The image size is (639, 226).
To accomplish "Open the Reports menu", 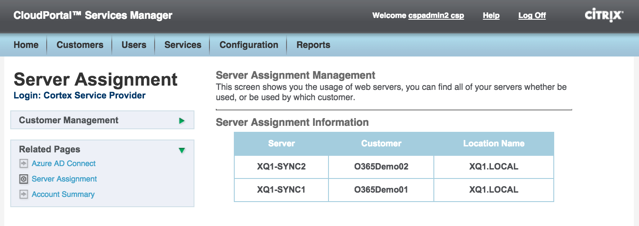I will pyautogui.click(x=314, y=45).
